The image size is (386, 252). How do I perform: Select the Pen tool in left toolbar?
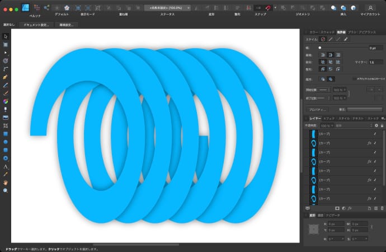tap(6, 76)
